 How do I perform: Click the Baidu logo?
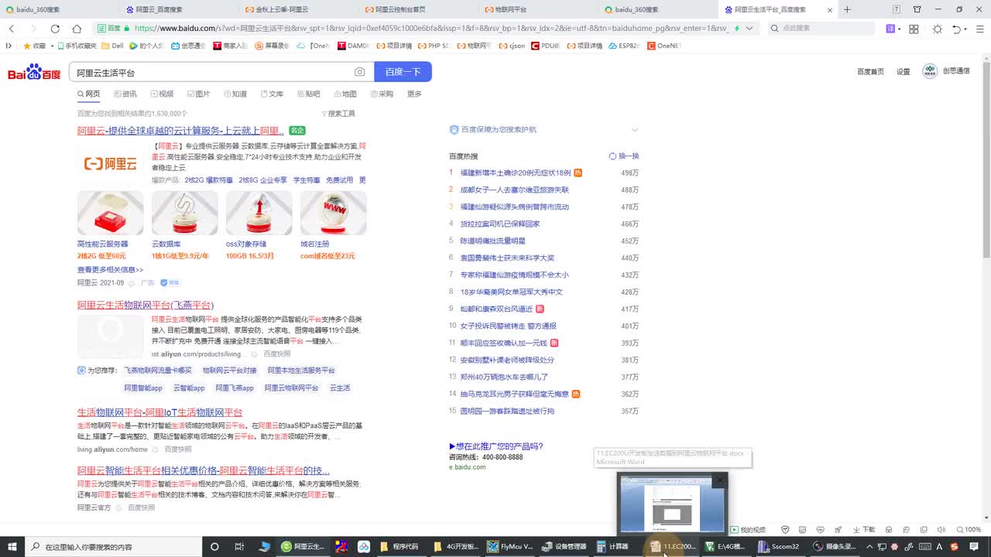pyautogui.click(x=34, y=73)
